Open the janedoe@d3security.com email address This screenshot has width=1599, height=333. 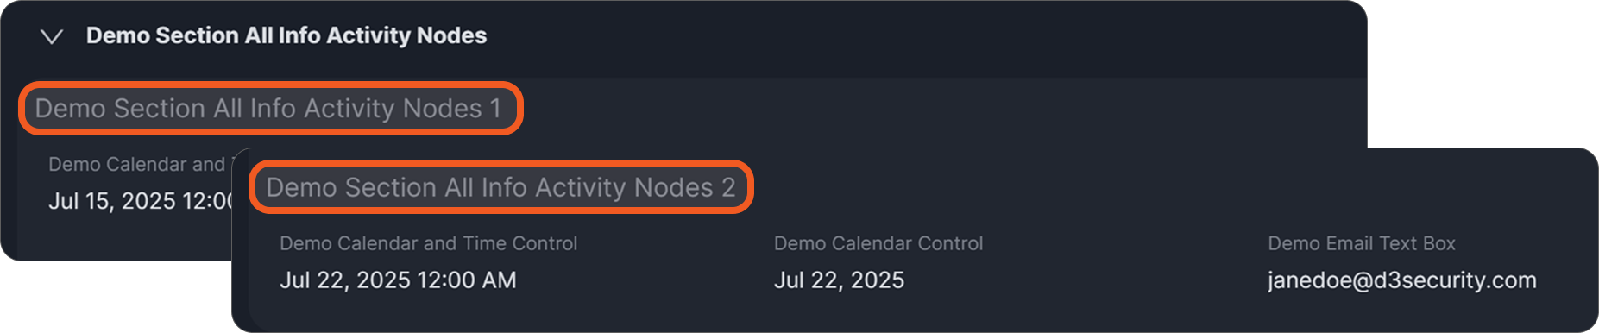[1402, 280]
